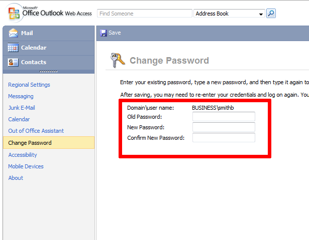Click the Old Password field
Screen dimensions: 309x240
(x=224, y=117)
